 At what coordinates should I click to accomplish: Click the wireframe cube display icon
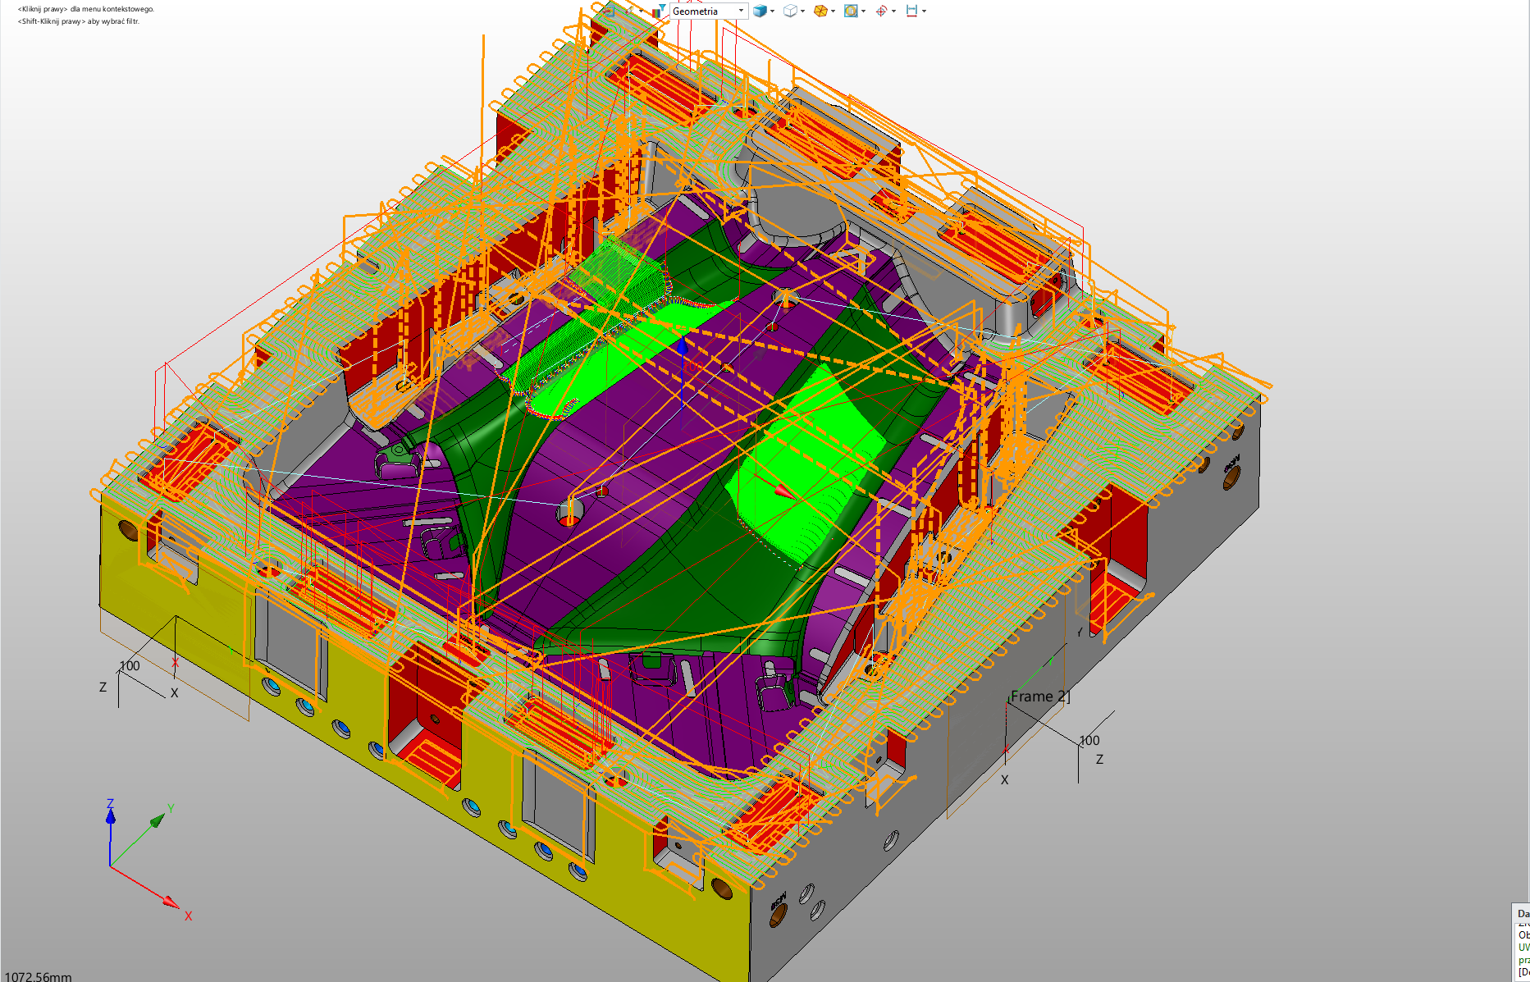(789, 11)
